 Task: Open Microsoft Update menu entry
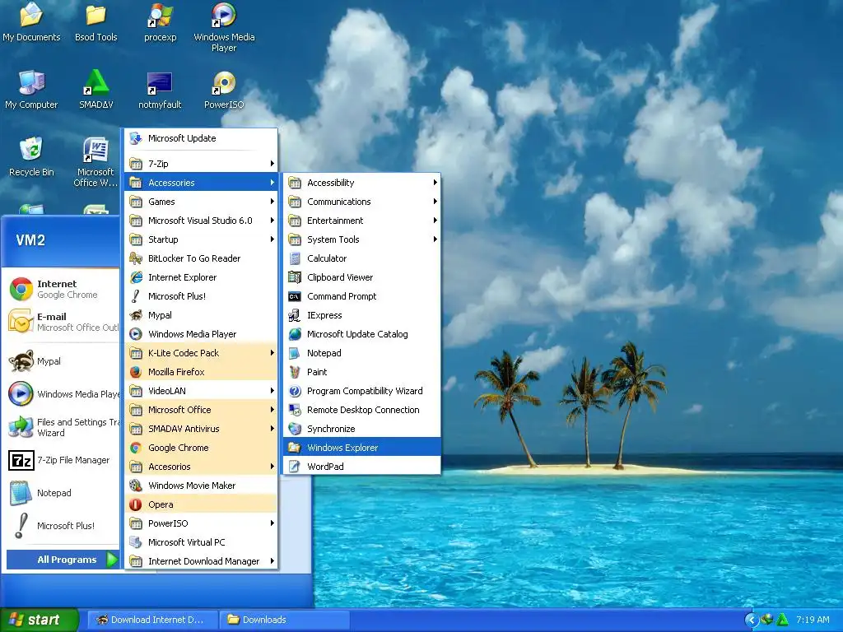[x=201, y=138]
